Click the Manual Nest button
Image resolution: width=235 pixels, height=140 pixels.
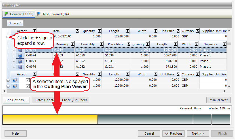[x=218, y=100]
